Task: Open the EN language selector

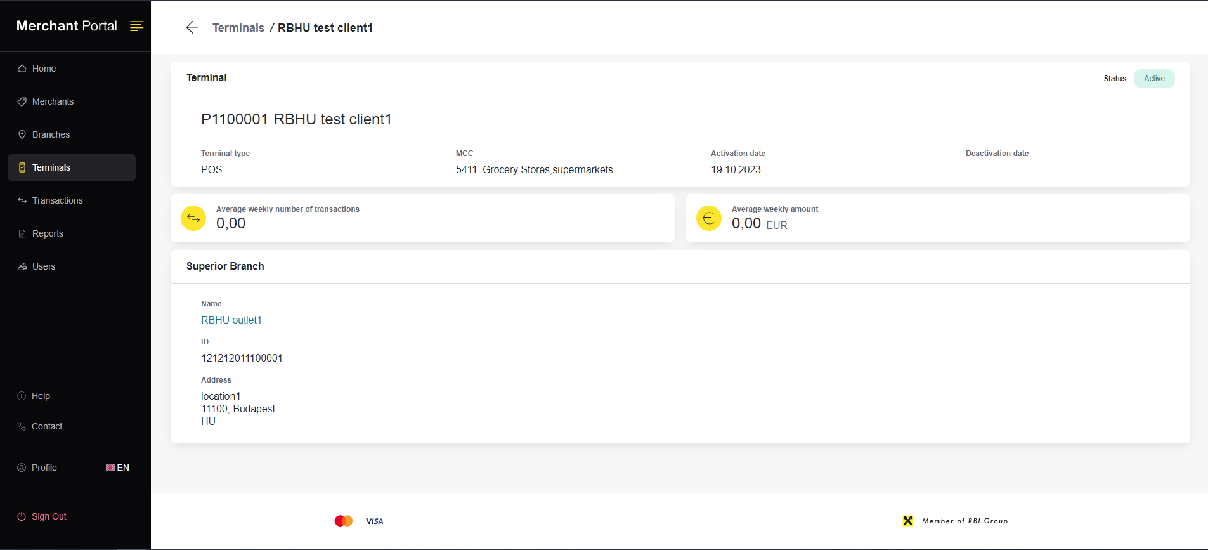Action: pyautogui.click(x=118, y=468)
